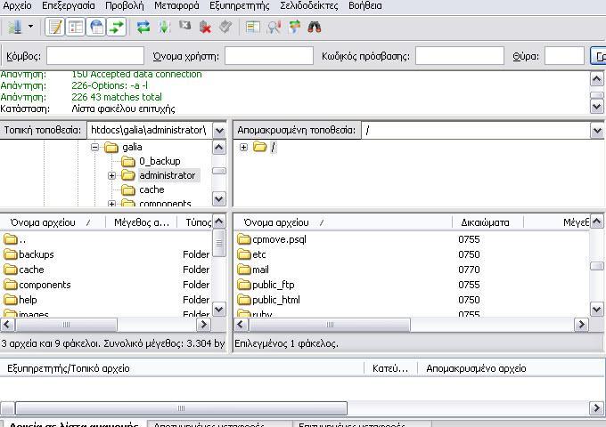Toggle the local directory tree display
606x427 pixels.
76,27
